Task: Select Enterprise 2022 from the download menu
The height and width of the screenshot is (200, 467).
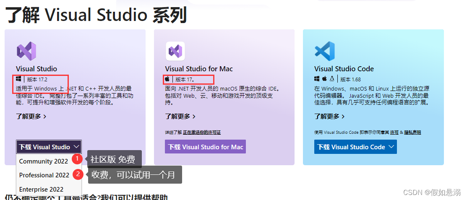Action: (x=42, y=189)
